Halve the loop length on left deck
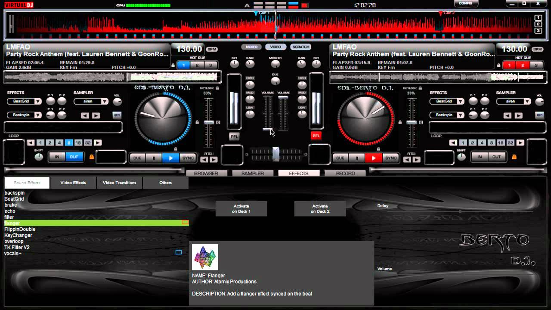The width and height of the screenshot is (551, 310). click(31, 143)
